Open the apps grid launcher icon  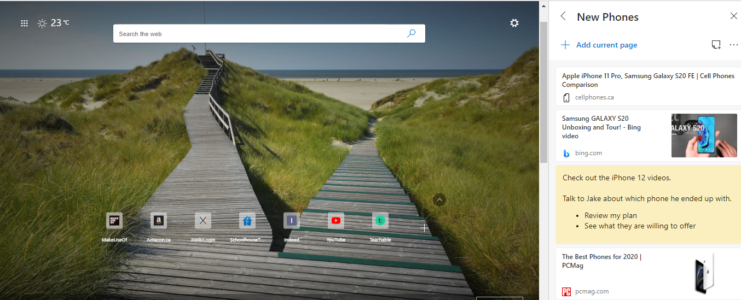point(24,23)
